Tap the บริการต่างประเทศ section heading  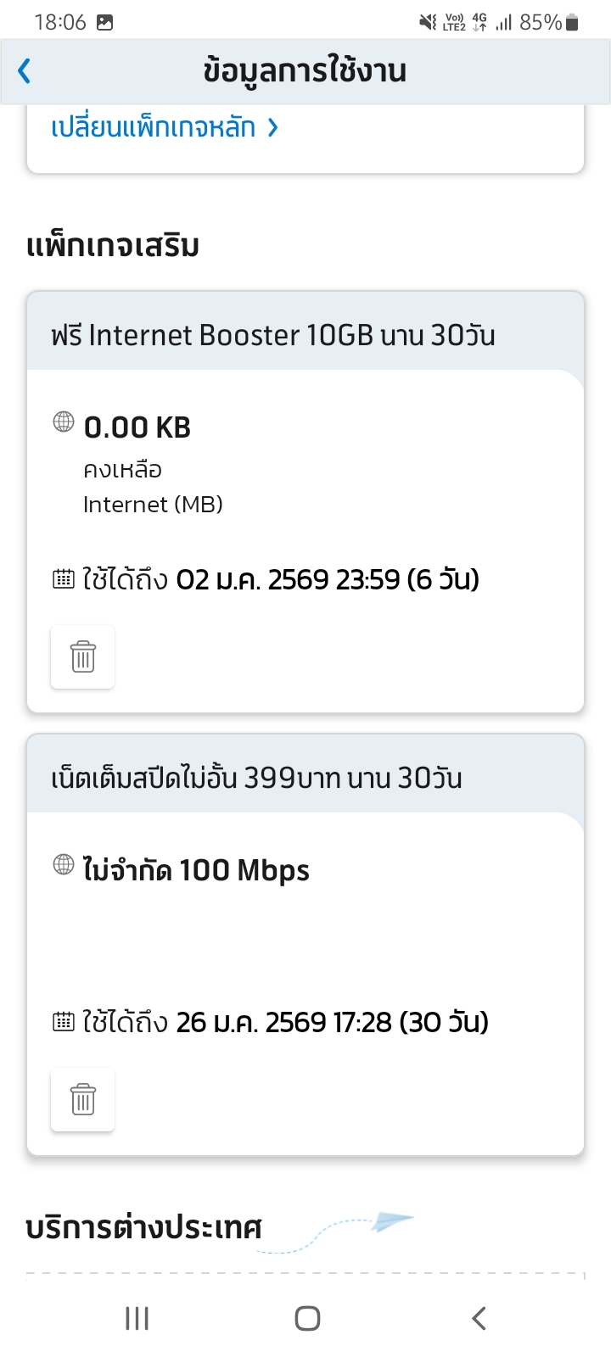tap(144, 1227)
